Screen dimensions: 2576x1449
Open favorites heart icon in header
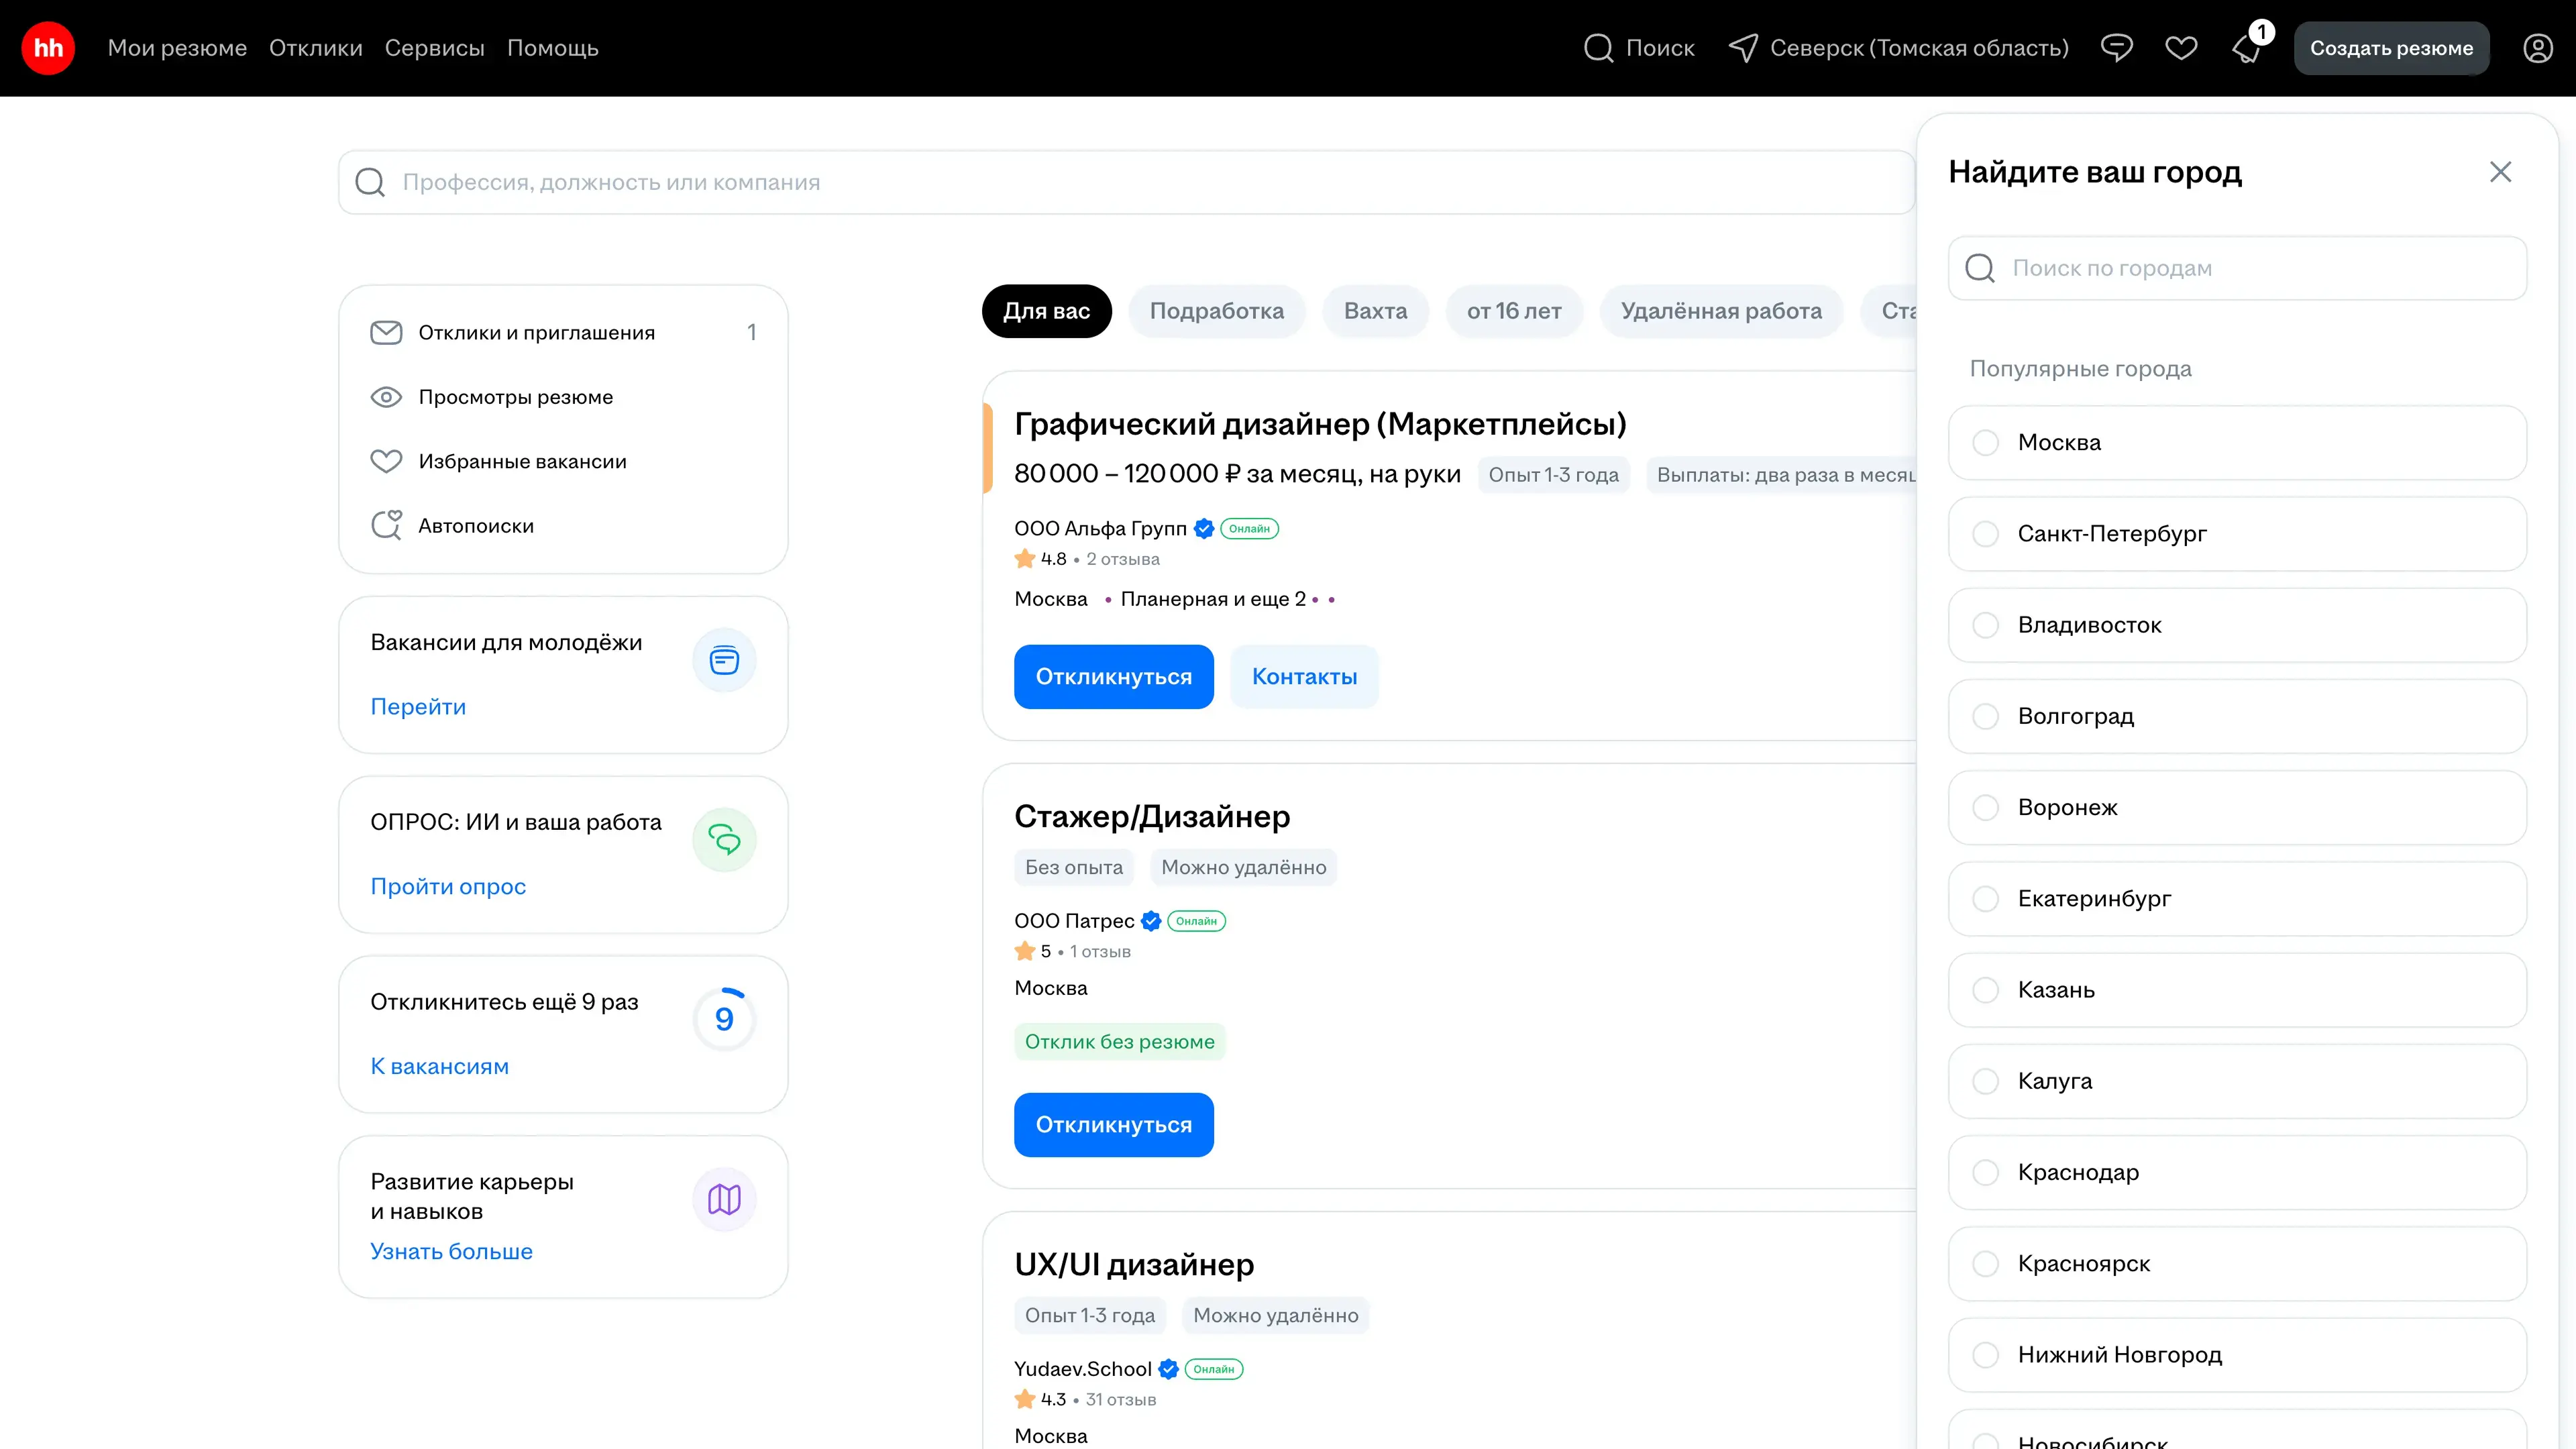click(2181, 48)
